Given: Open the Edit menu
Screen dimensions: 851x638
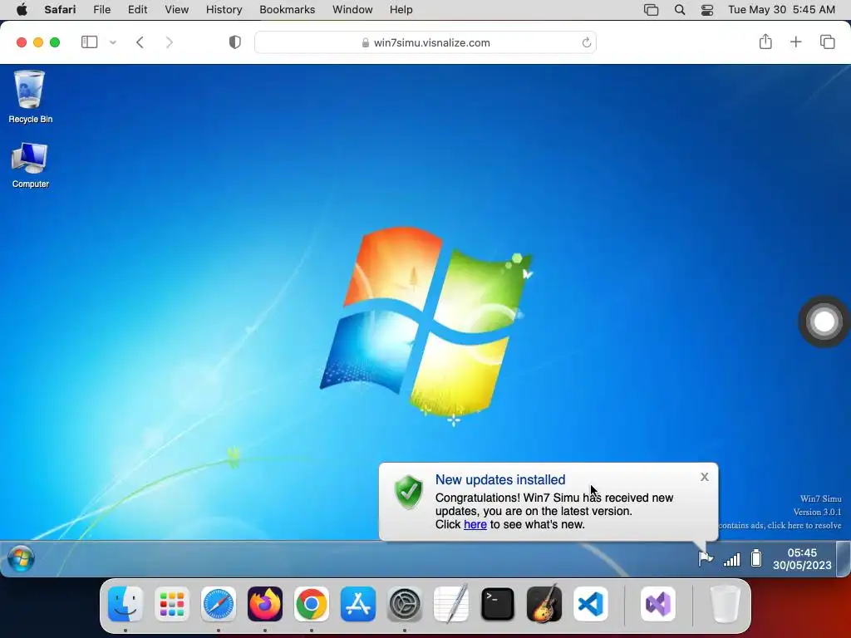Looking at the screenshot, I should click(137, 10).
